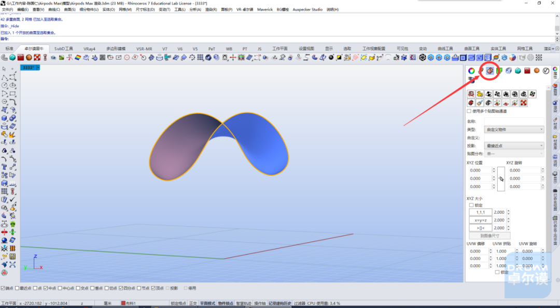Click the red checkered ring mapping icon
The height and width of the screenshot is (308, 560).
524,103
